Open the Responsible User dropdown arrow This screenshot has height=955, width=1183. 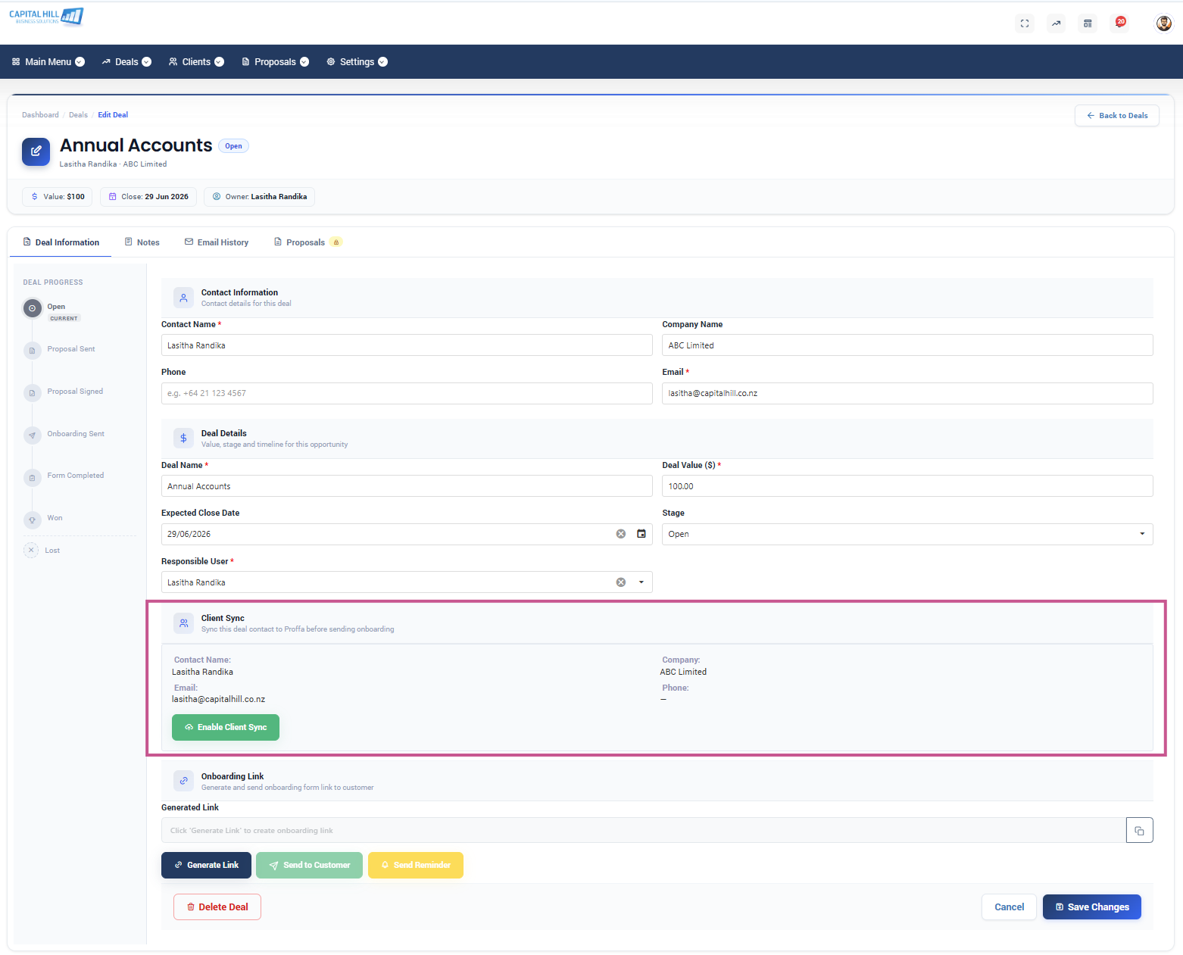pos(641,582)
